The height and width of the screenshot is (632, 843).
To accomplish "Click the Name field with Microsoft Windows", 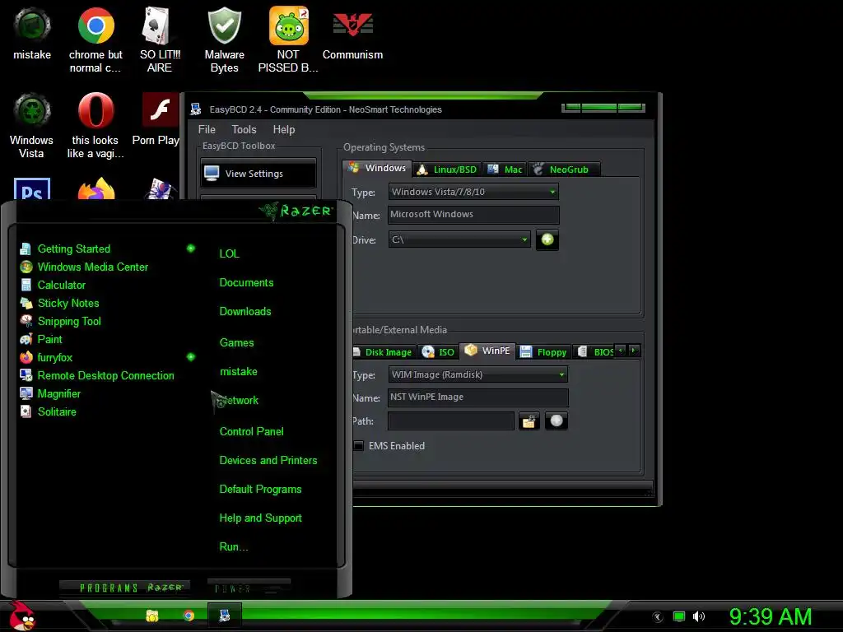I will [x=473, y=215].
